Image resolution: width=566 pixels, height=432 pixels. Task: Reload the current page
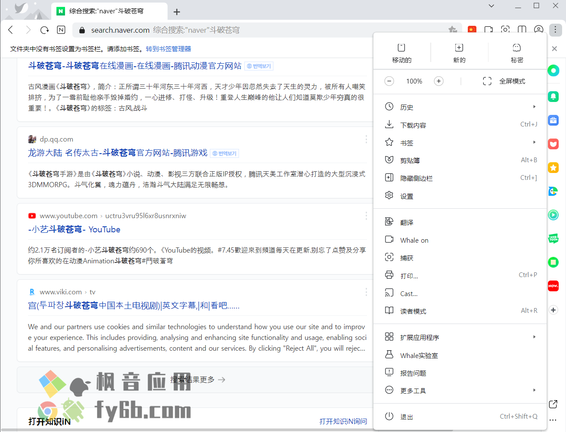point(44,30)
